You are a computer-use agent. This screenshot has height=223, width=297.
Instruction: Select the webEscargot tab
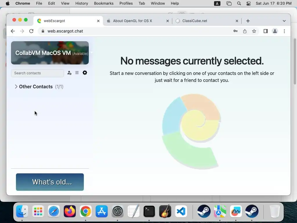click(68, 21)
